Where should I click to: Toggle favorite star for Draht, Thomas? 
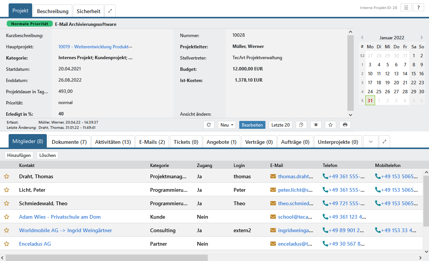[x=6, y=176]
